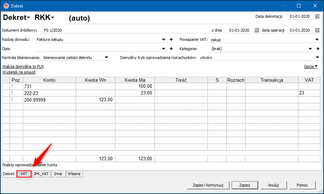Click the data operacji date value
This screenshot has width=324, height=194.
click(299, 30)
